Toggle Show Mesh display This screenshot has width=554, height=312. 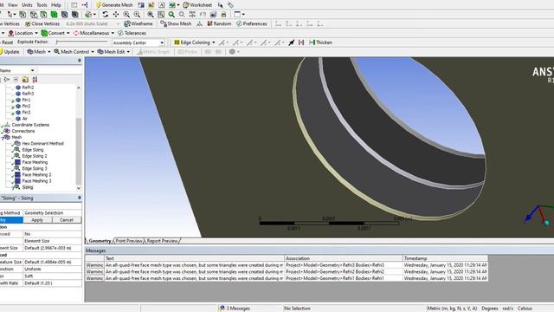point(176,23)
